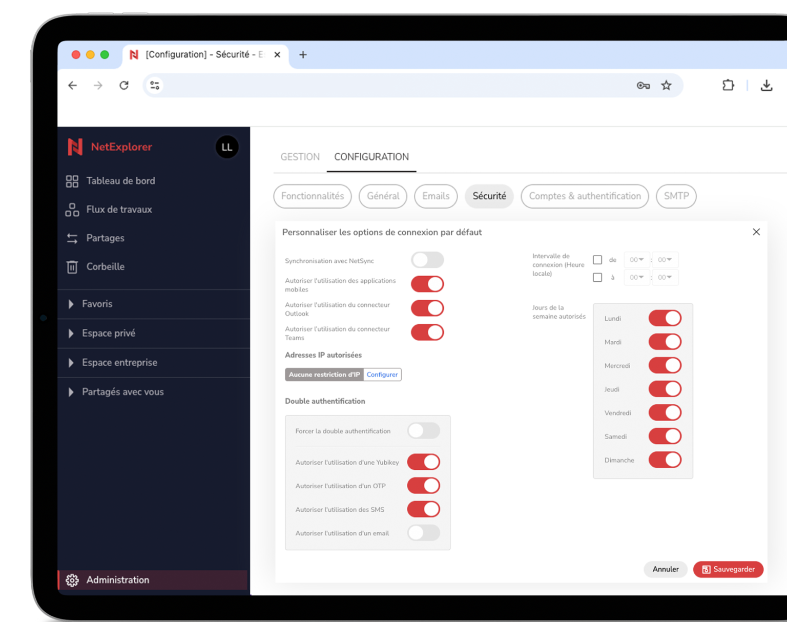Screen dimensions: 787x622
Task: Switch to the GESTION tab
Action: click(x=300, y=157)
